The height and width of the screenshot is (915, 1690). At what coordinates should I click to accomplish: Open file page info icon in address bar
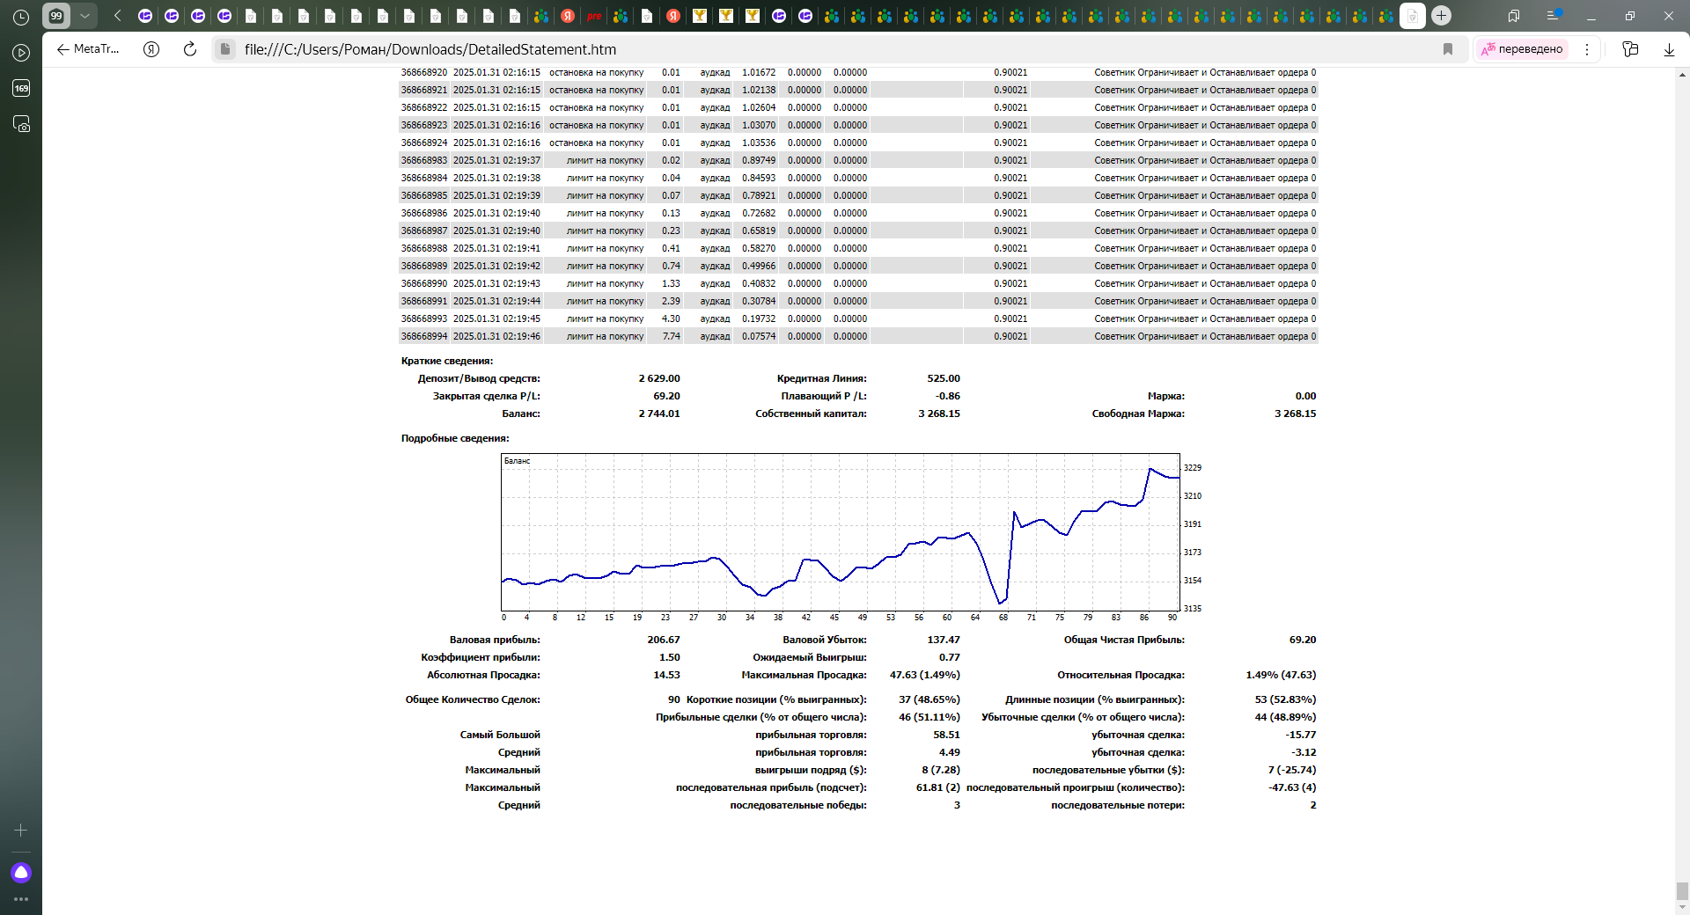225,49
